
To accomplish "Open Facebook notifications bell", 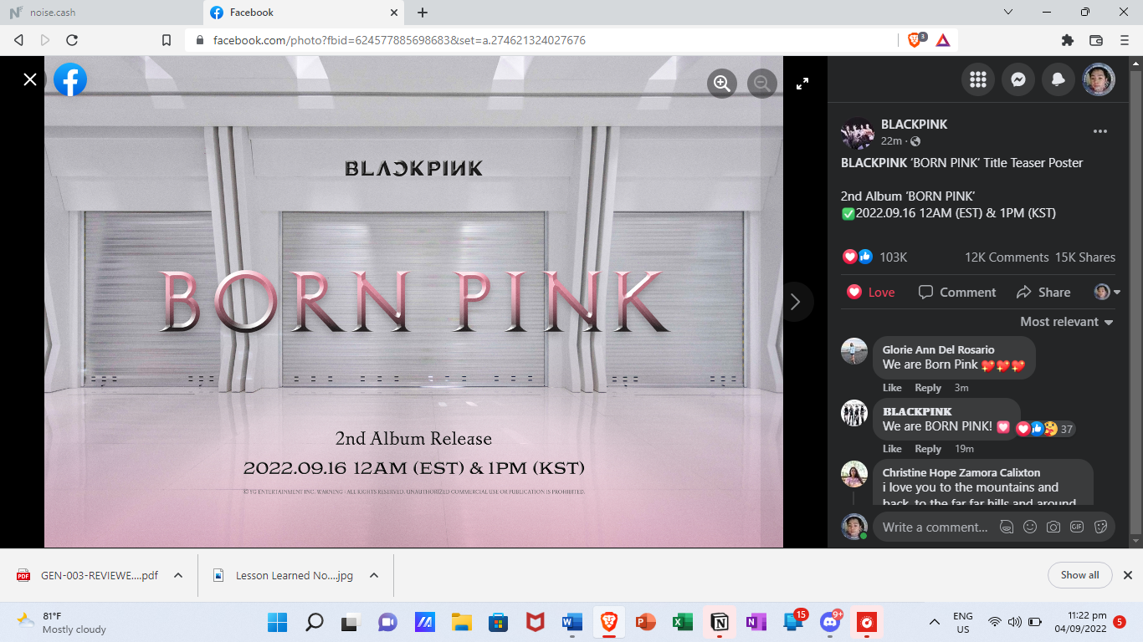I will click(1058, 79).
